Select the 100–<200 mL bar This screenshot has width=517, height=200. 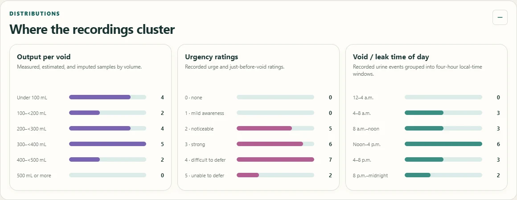[x=107, y=113]
